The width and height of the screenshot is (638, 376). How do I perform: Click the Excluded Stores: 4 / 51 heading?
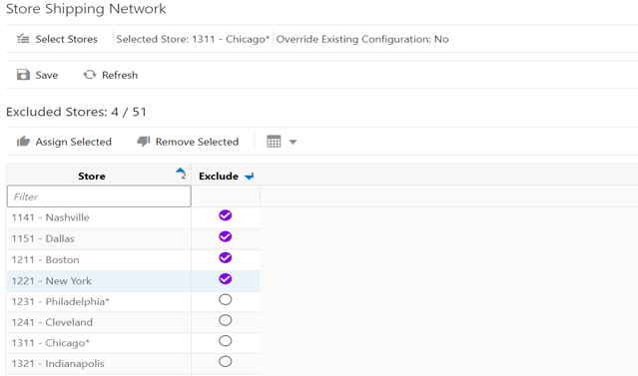[x=76, y=112]
